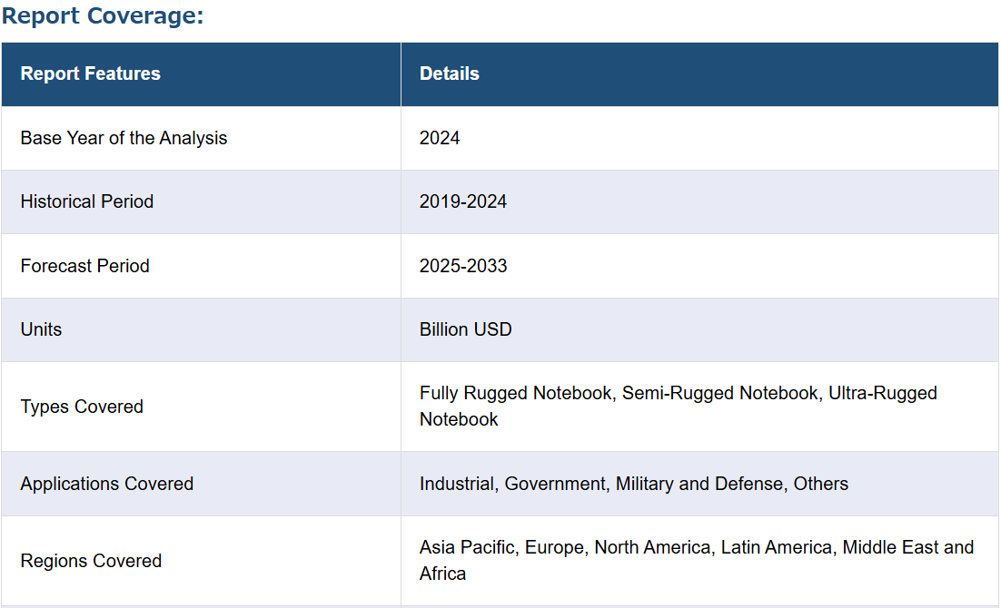
Task: Click the 2019-2024 historical value
Action: click(463, 201)
